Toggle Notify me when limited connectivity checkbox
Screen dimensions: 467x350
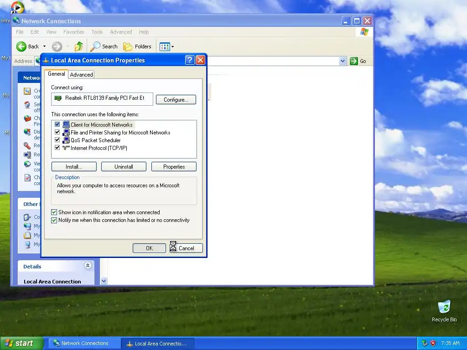pos(54,220)
